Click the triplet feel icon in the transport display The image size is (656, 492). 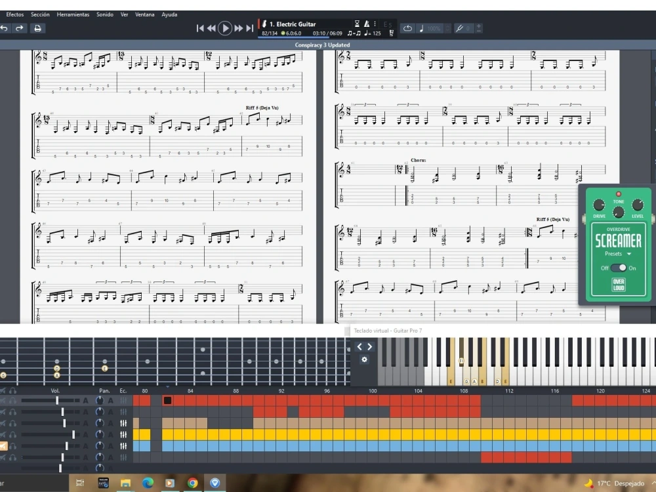tap(354, 33)
